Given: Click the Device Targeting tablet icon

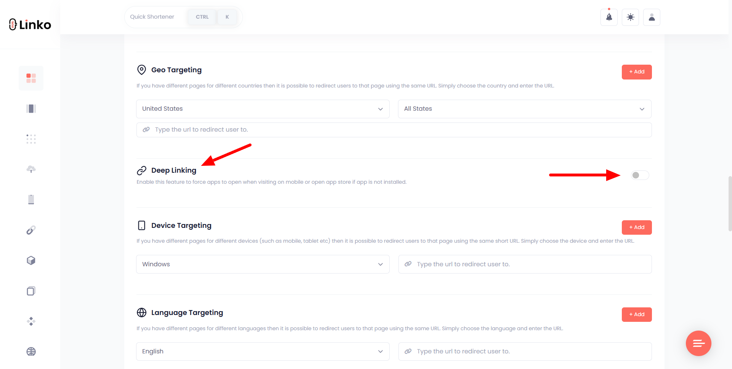Looking at the screenshot, I should [x=141, y=226].
